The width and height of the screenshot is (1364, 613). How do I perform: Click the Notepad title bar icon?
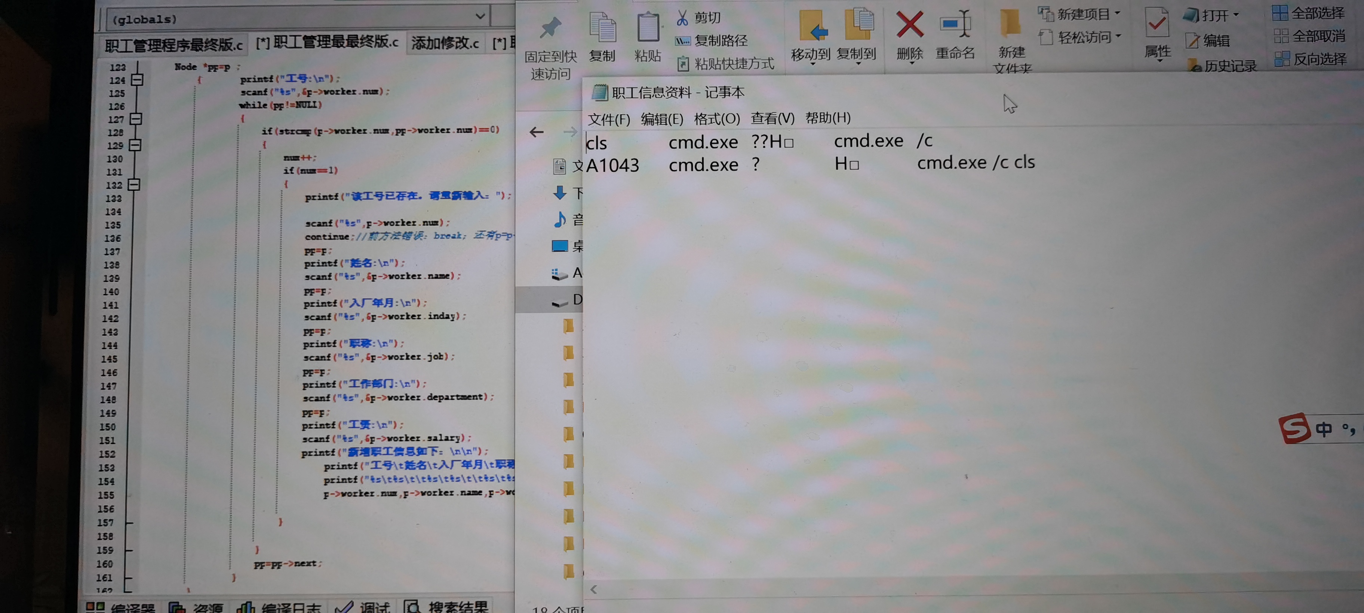pyautogui.click(x=599, y=93)
